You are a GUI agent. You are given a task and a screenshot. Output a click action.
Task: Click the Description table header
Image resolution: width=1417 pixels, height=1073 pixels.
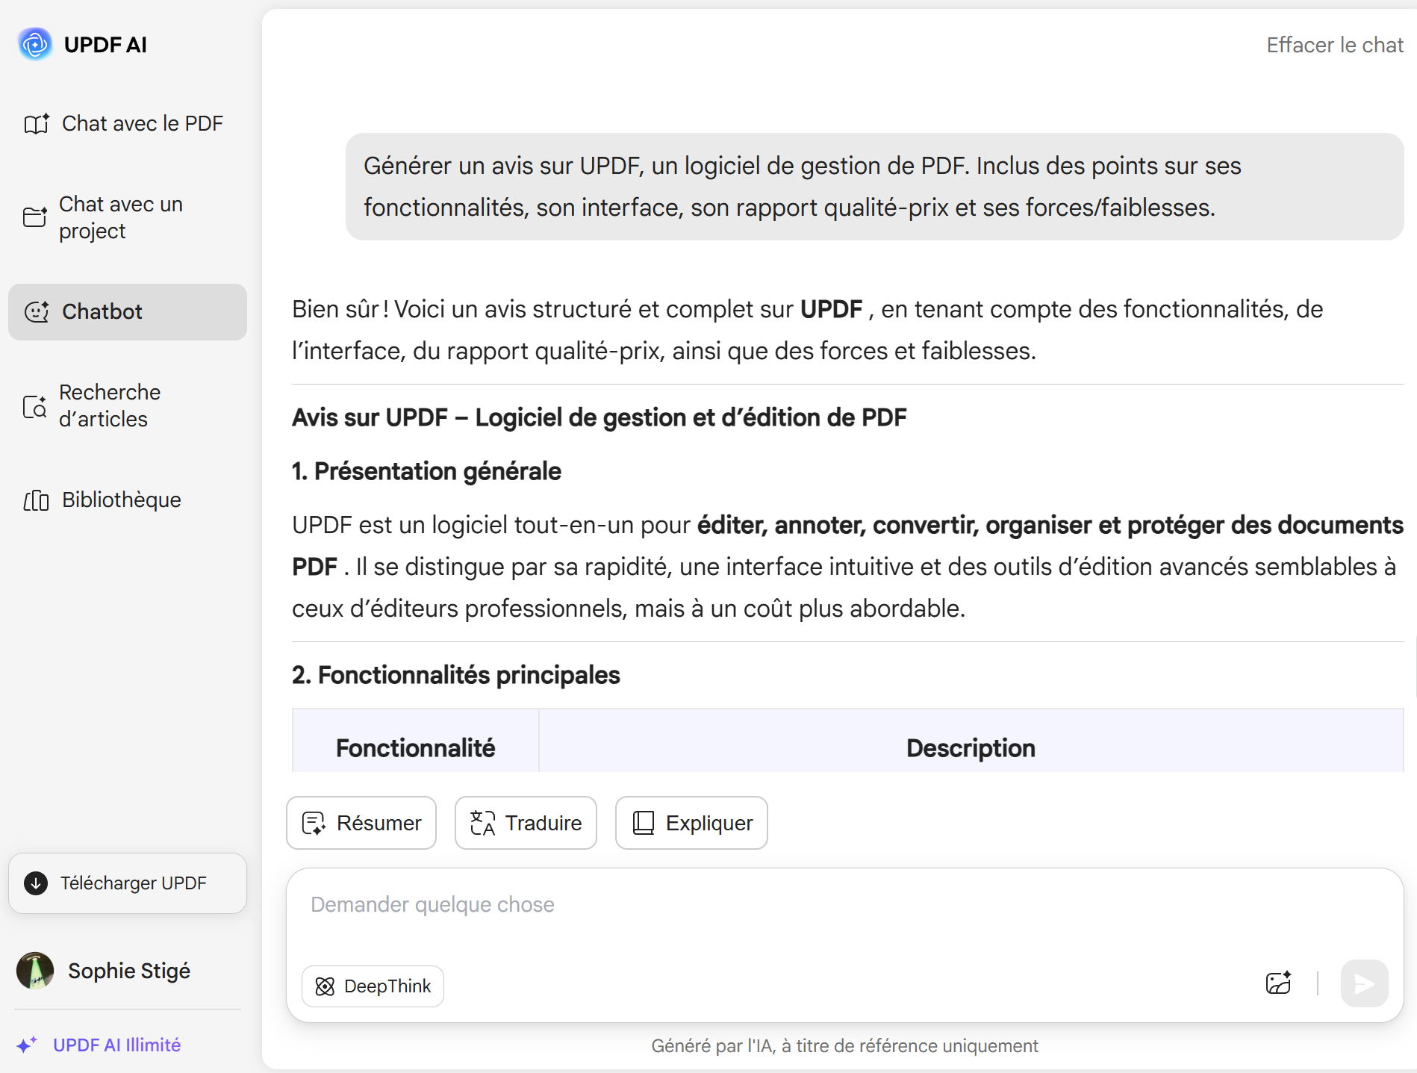[971, 747]
